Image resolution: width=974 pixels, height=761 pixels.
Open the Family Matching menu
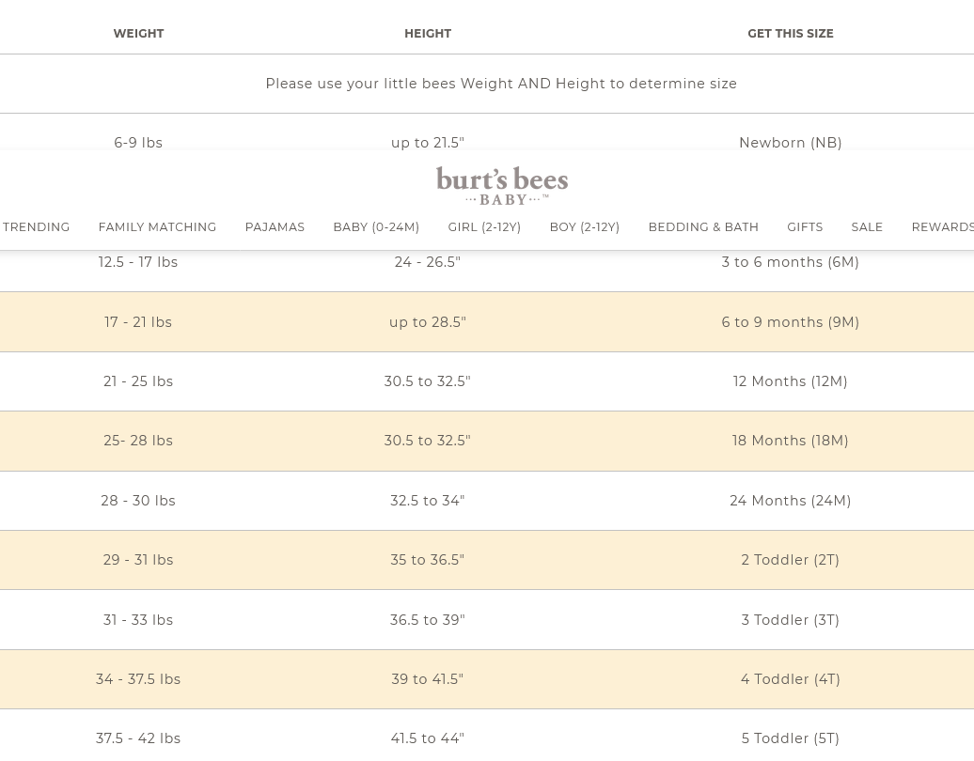click(157, 227)
